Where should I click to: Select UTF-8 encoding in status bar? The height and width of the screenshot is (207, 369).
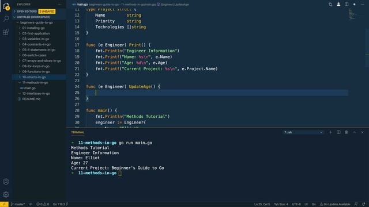(296, 204)
